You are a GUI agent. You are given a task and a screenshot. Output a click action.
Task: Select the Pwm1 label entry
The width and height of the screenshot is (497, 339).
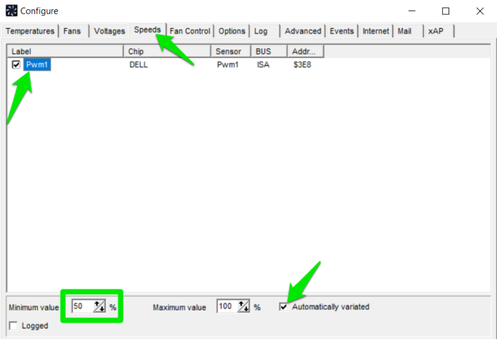click(x=37, y=65)
